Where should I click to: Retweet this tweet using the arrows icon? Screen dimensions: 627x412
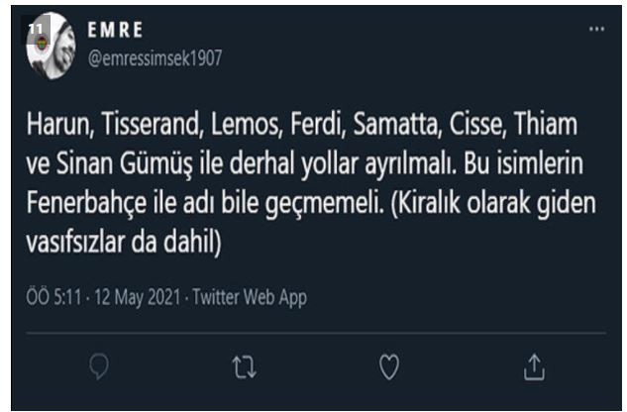click(243, 367)
